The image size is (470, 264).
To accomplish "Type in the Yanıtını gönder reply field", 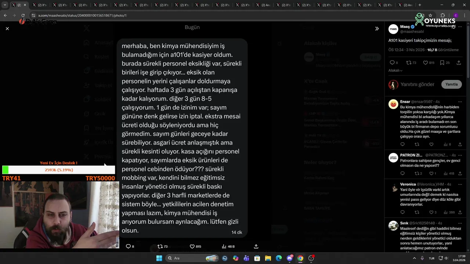I will pos(417,84).
